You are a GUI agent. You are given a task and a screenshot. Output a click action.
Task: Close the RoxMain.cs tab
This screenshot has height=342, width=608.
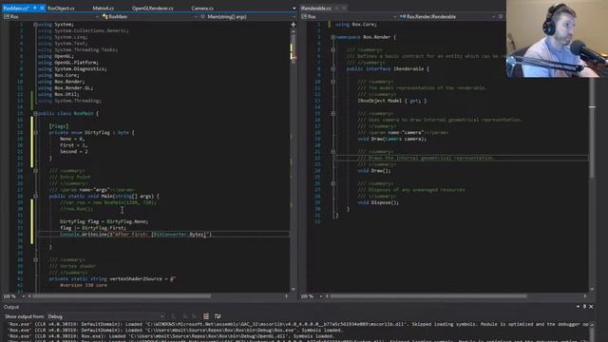click(42, 9)
